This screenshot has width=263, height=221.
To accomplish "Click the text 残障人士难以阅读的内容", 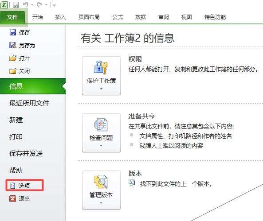I will tap(171, 146).
